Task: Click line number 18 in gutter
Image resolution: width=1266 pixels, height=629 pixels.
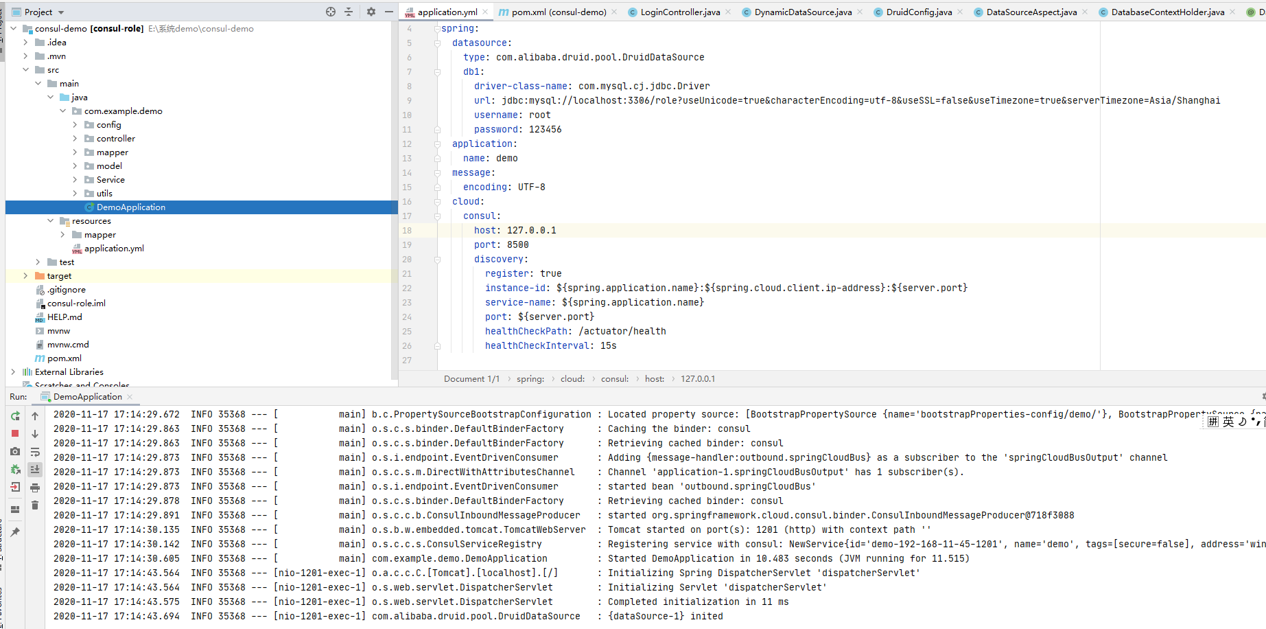Action: pyautogui.click(x=407, y=231)
